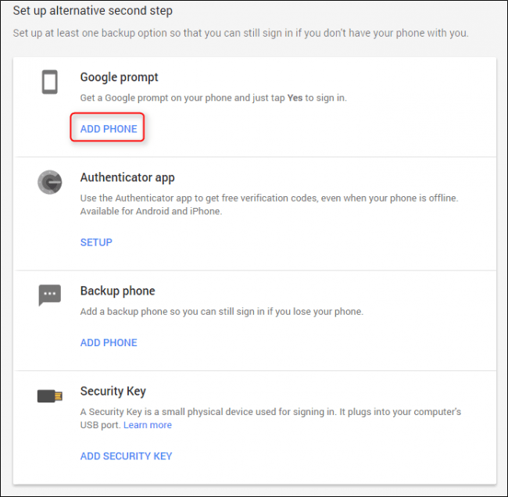Image resolution: width=508 pixels, height=497 pixels.
Task: Click the Backup phone message bubble icon
Action: tap(49, 295)
